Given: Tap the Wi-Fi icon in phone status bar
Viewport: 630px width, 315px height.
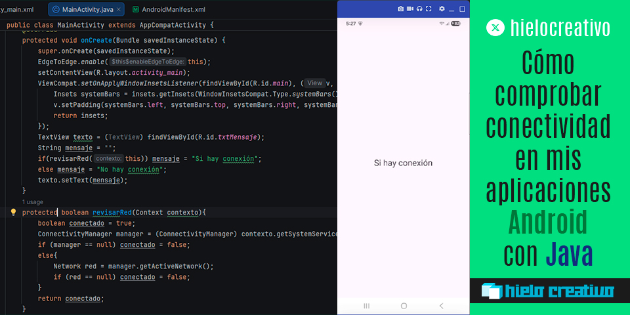Looking at the screenshot, I should [442, 24].
